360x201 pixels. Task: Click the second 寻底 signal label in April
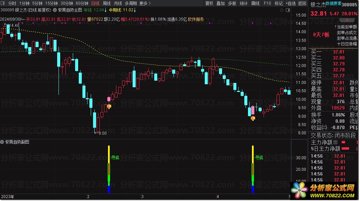tap(259, 158)
